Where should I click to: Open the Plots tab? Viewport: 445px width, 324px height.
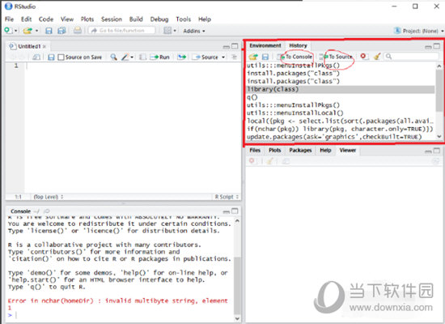pyautogui.click(x=275, y=151)
